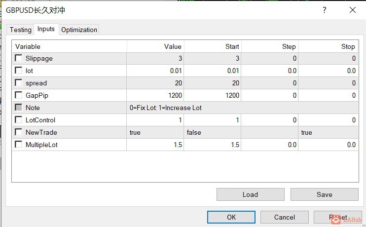Click the Note text '0=Fix Lot: 1=Increase Lot'
366x227 pixels.
point(166,108)
